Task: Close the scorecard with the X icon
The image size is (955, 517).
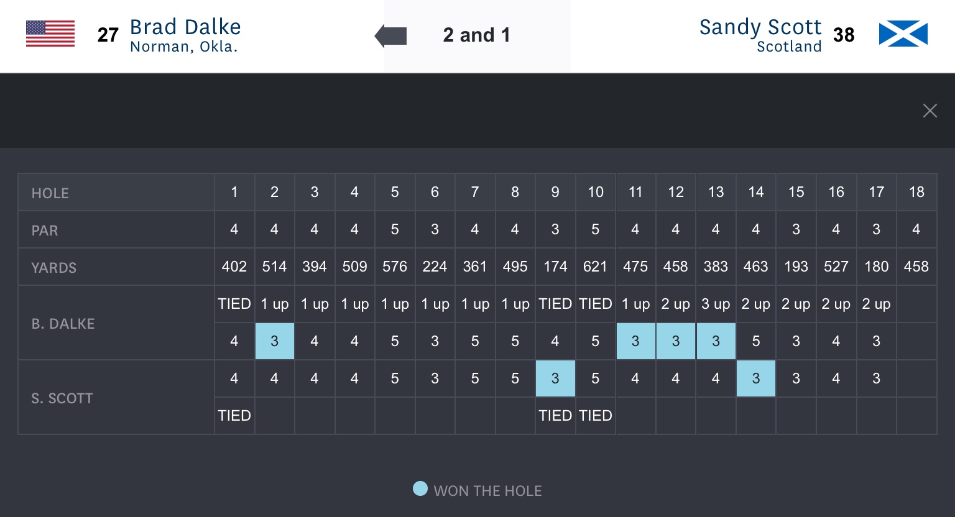Action: tap(930, 111)
